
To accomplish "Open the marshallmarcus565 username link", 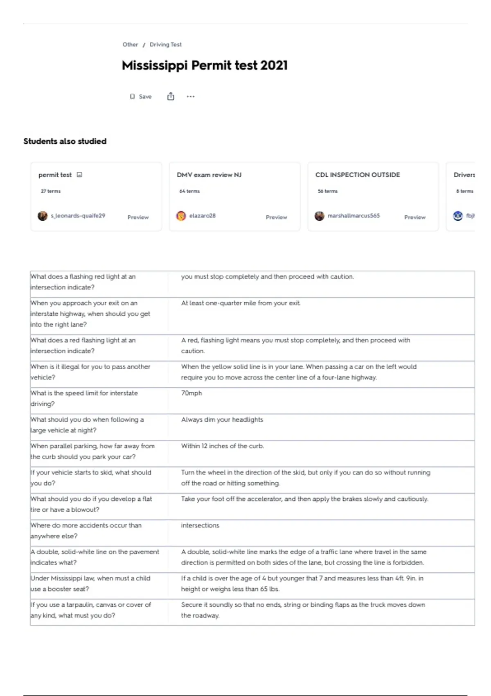I will (354, 216).
